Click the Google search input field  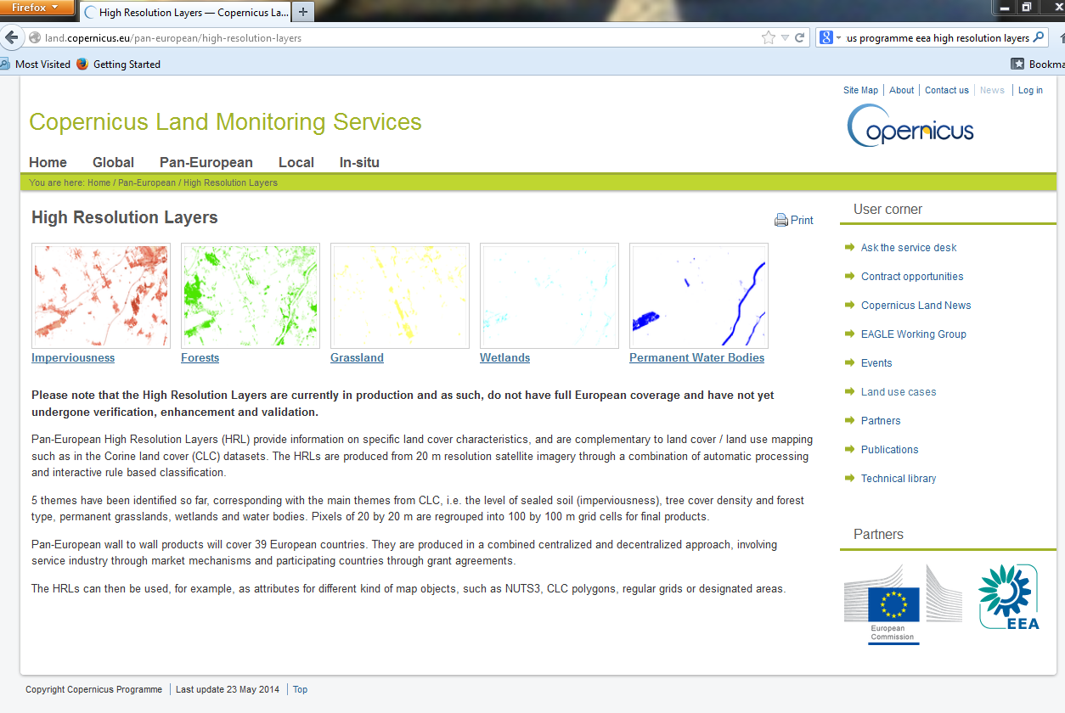[x=938, y=37]
